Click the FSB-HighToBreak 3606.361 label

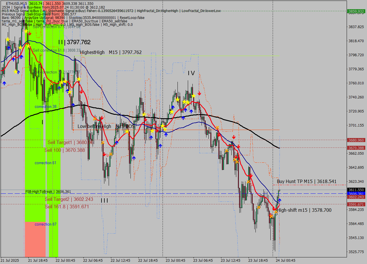[48, 192]
